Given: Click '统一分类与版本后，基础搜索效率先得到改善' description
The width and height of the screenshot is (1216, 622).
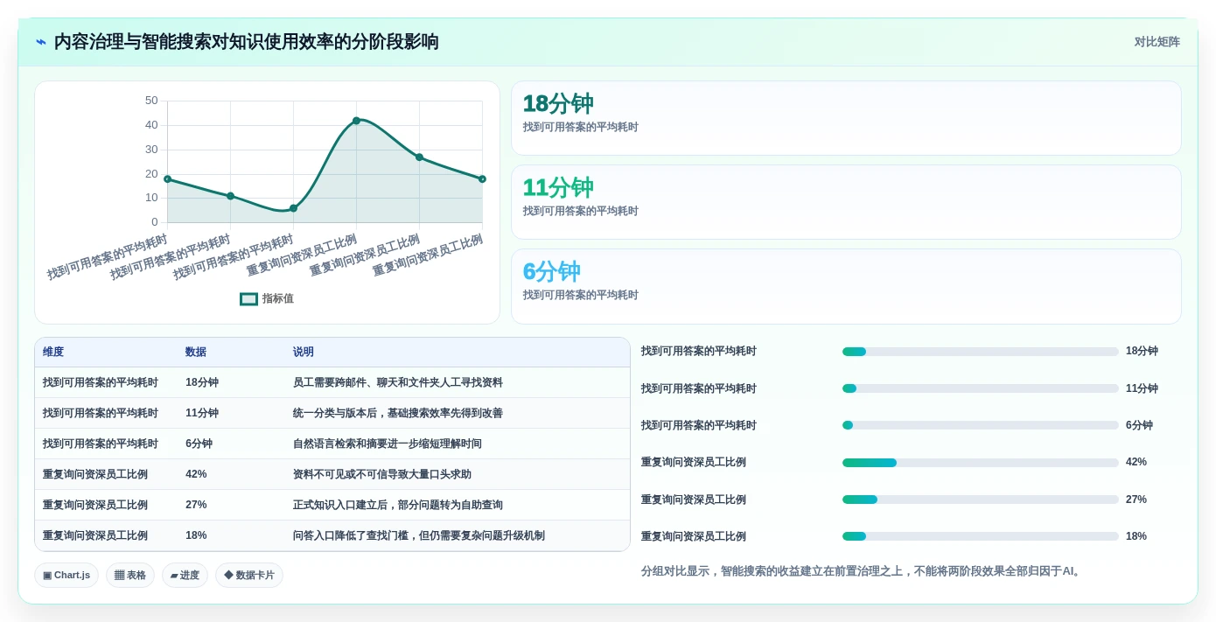Looking at the screenshot, I should coord(398,413).
